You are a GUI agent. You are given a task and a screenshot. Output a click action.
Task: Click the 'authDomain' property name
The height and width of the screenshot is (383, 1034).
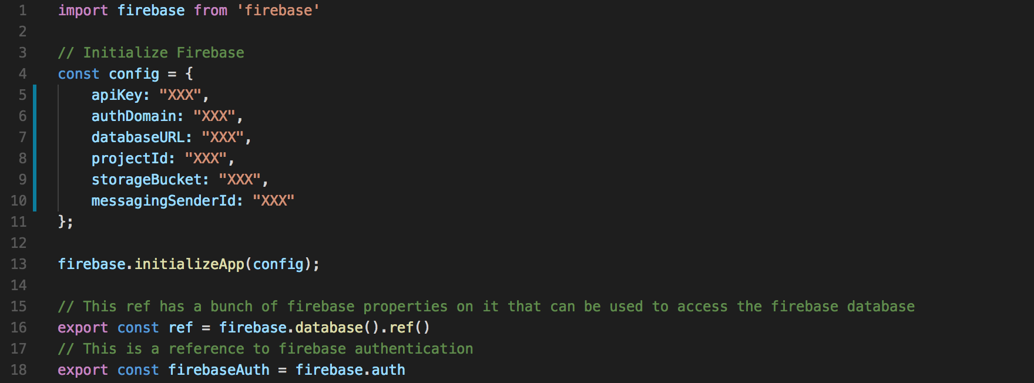point(134,116)
